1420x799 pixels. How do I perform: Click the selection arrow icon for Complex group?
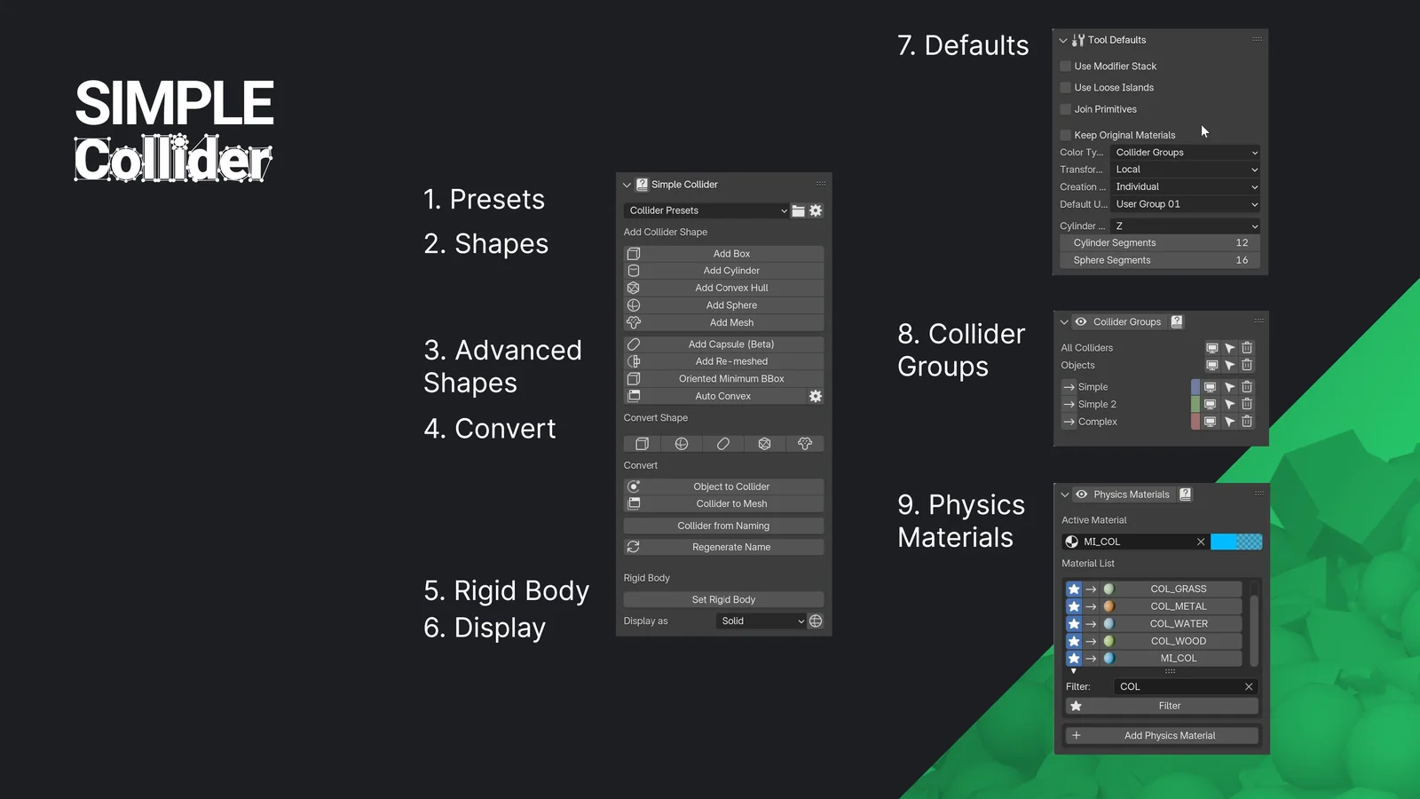[1228, 421]
